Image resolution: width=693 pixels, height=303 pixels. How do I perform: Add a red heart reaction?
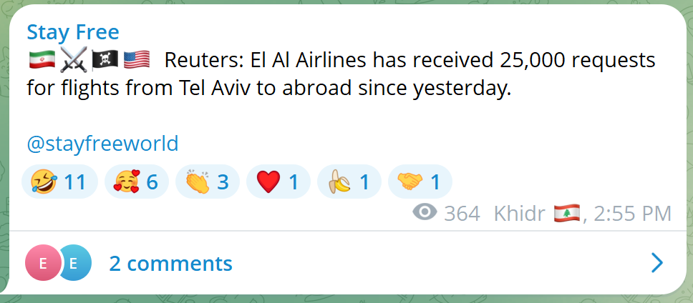click(x=278, y=182)
